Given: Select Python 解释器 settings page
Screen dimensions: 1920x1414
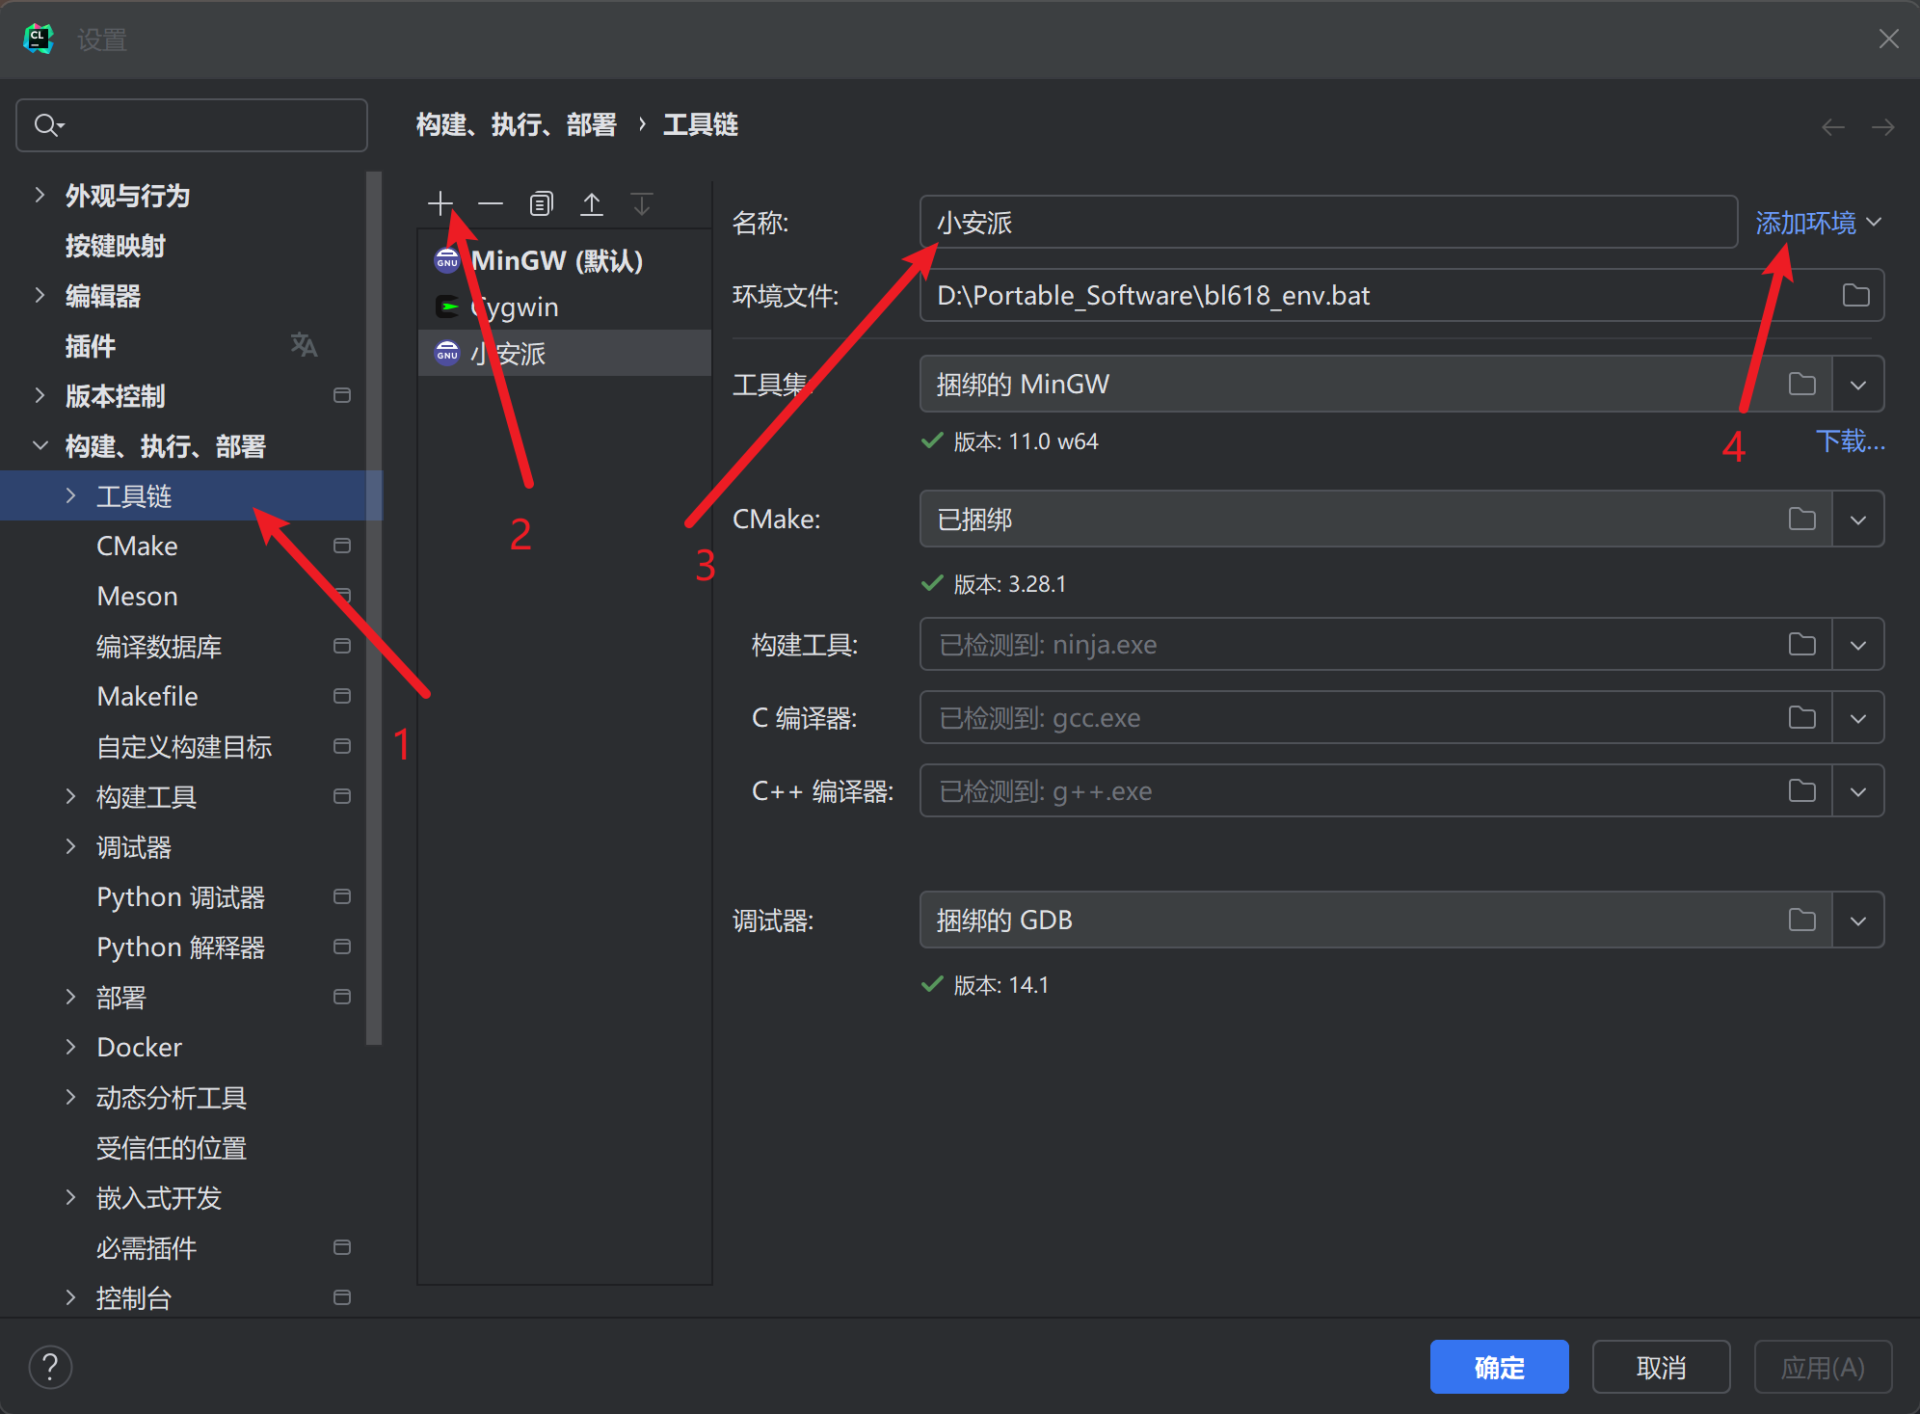Looking at the screenshot, I should pos(183,947).
